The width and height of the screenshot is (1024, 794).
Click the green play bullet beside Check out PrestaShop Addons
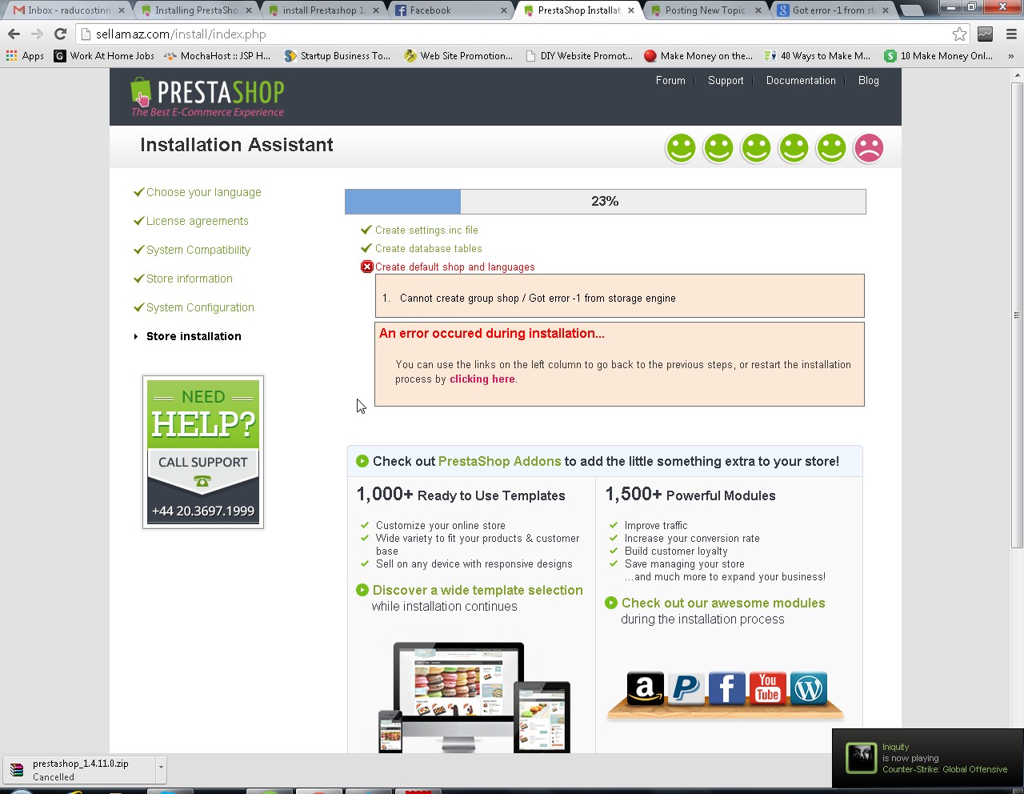(x=362, y=461)
